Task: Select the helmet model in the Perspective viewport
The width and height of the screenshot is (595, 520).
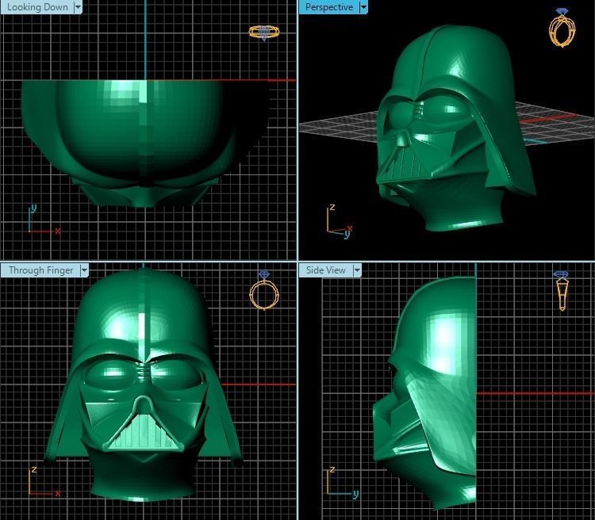Action: [455, 128]
